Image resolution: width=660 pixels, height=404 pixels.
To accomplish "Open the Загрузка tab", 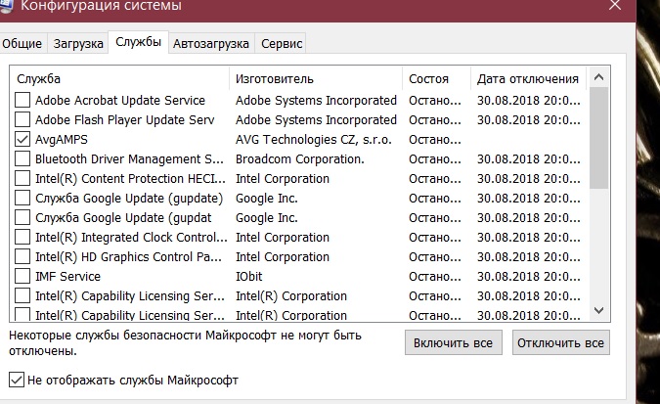I will 78,44.
